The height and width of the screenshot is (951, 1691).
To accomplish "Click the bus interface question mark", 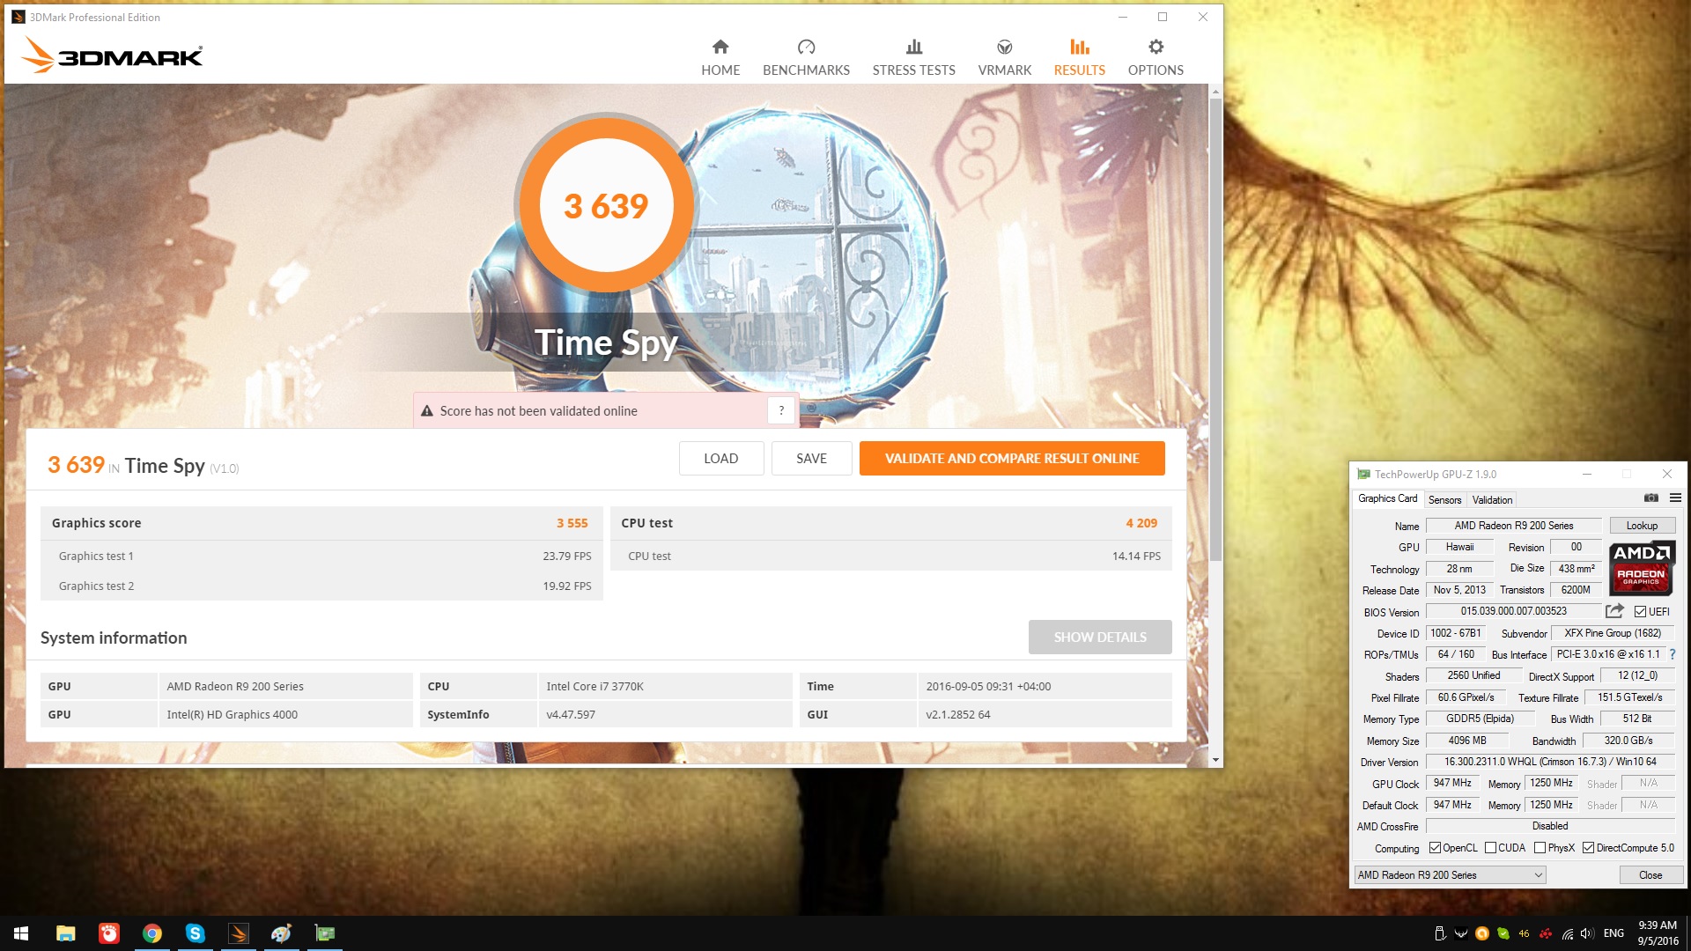I will click(1673, 654).
